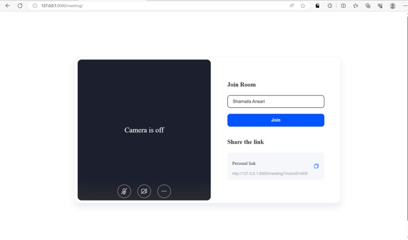This screenshot has width=408, height=240.
Task: Toggle the camera off button
Action: [144, 191]
